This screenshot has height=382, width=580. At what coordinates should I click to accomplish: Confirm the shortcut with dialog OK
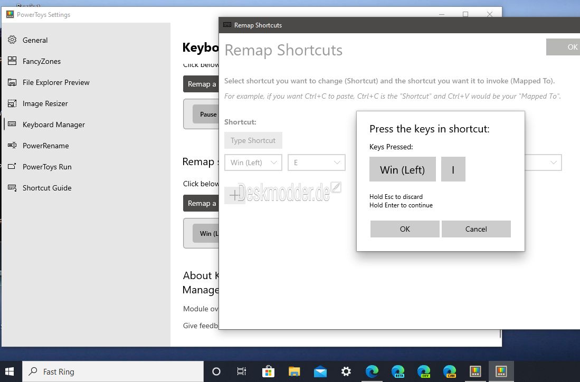pyautogui.click(x=405, y=229)
